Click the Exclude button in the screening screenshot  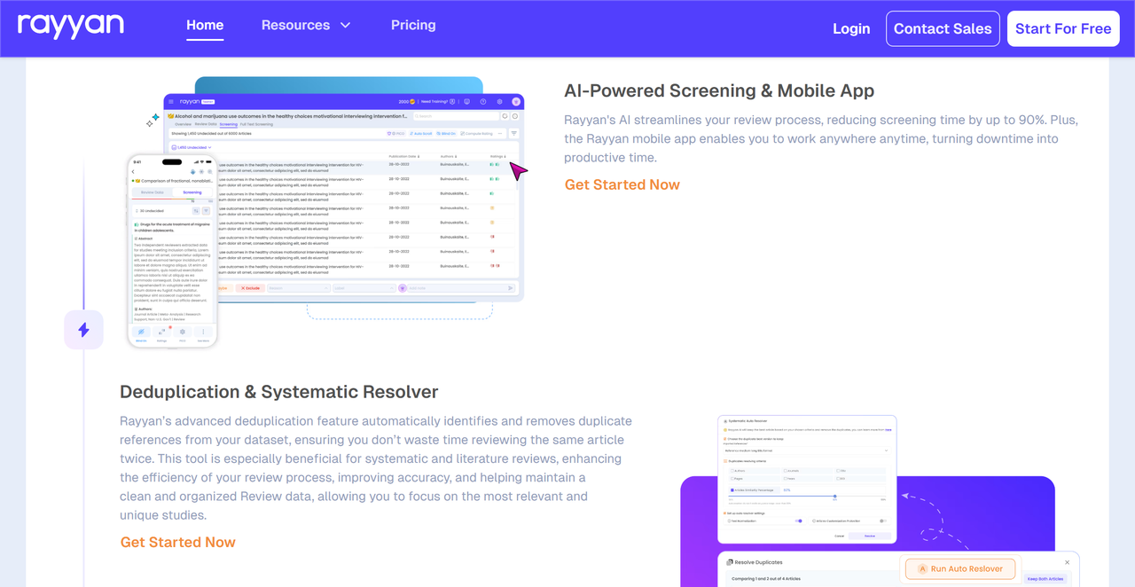pos(251,288)
